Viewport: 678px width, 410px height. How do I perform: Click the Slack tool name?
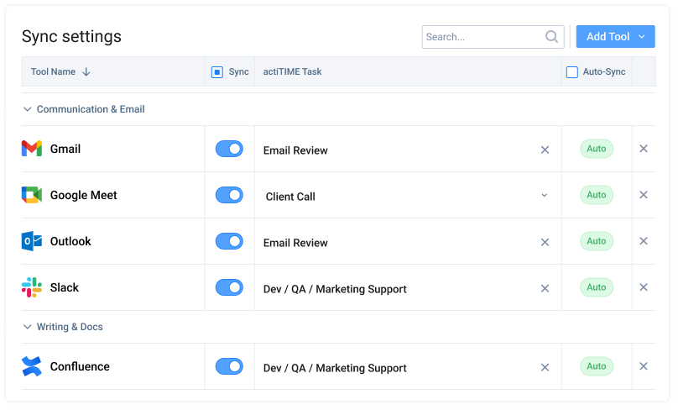click(65, 287)
